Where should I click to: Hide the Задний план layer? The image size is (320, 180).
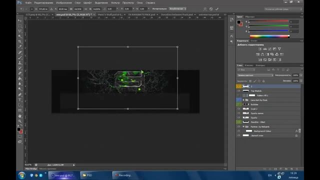238,135
